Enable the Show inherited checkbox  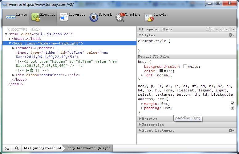point(208,29)
